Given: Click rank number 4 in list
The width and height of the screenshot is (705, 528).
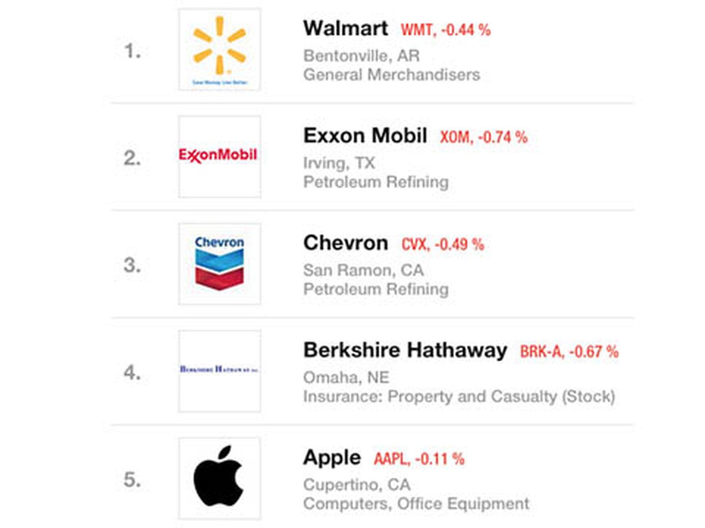Looking at the screenshot, I should click(132, 373).
